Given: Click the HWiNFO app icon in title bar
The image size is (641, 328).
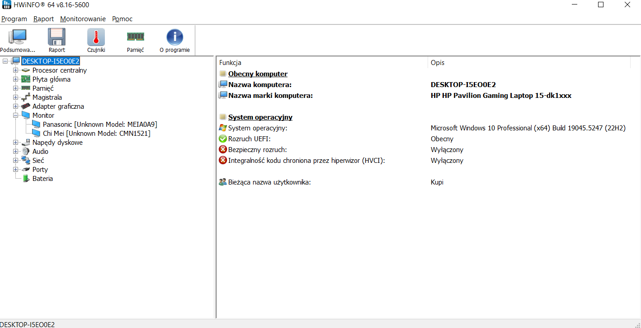Looking at the screenshot, I should (x=6, y=5).
